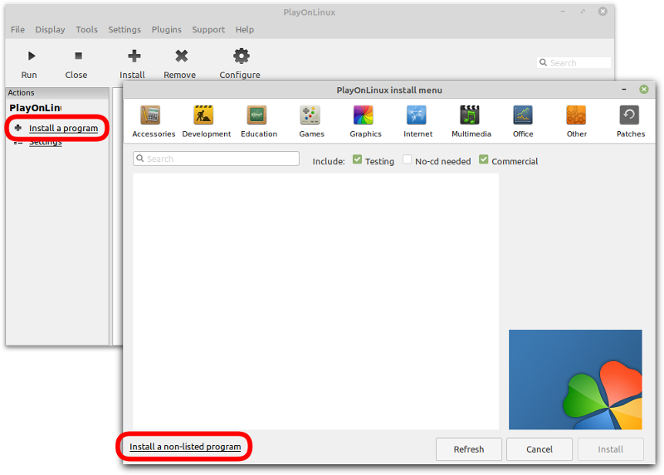
Task: Click the magnifier icon in install menu search
Action: coord(140,158)
